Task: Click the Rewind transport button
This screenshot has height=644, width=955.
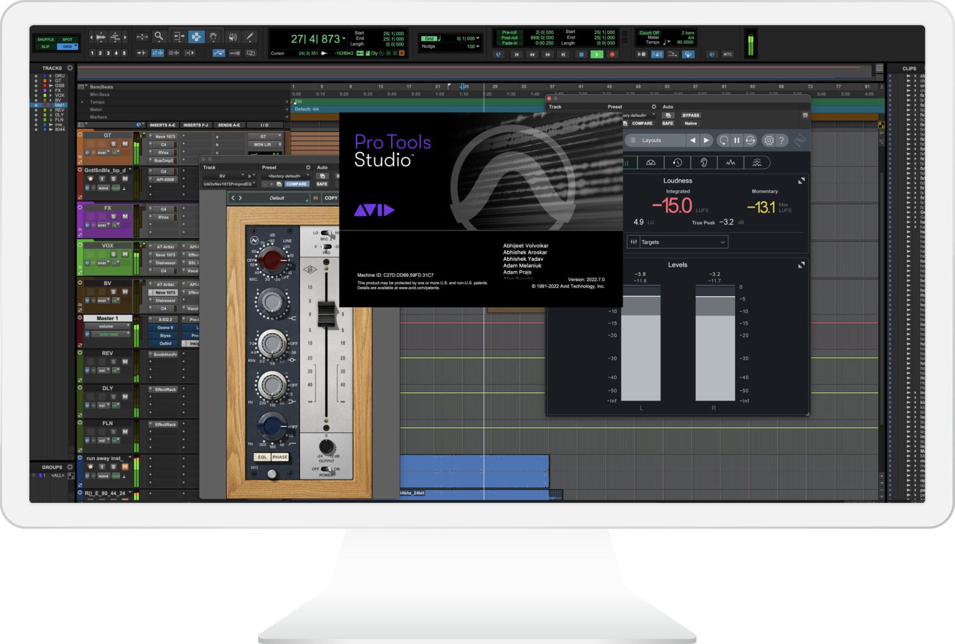Action: pos(532,55)
